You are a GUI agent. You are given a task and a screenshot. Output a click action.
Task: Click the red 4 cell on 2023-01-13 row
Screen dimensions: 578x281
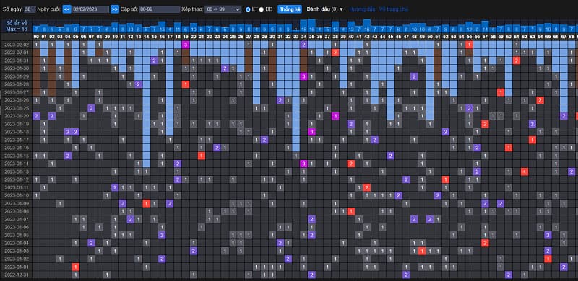(x=525, y=171)
